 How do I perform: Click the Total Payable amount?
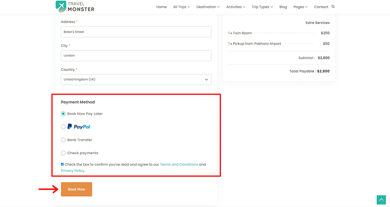pos(323,71)
